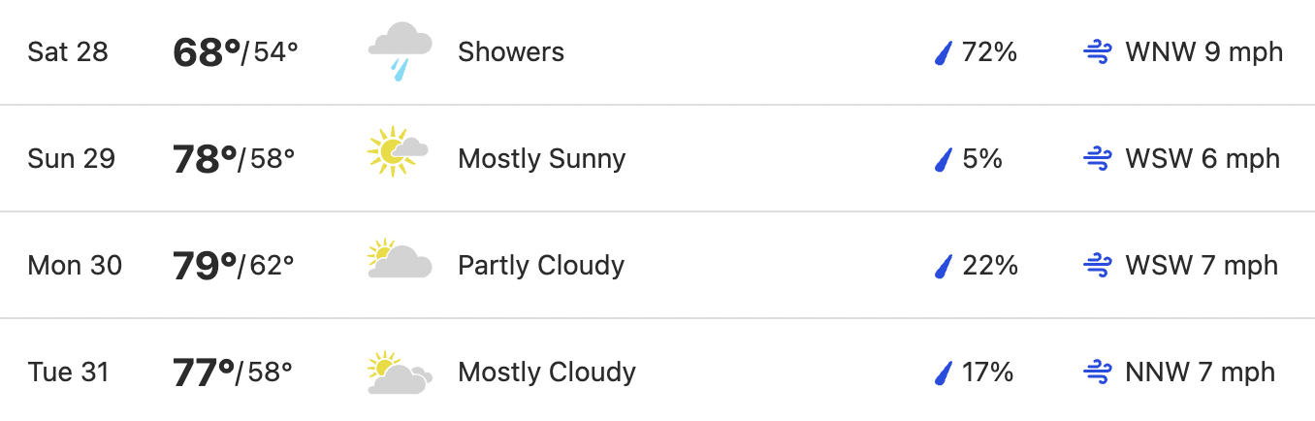Click the wind icon beside WNW 9 mph
This screenshot has width=1315, height=421.
tap(1097, 52)
